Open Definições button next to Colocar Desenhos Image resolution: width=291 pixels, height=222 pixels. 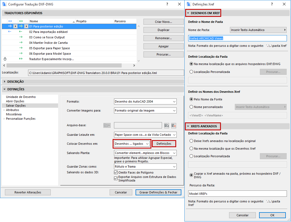click(x=164, y=144)
